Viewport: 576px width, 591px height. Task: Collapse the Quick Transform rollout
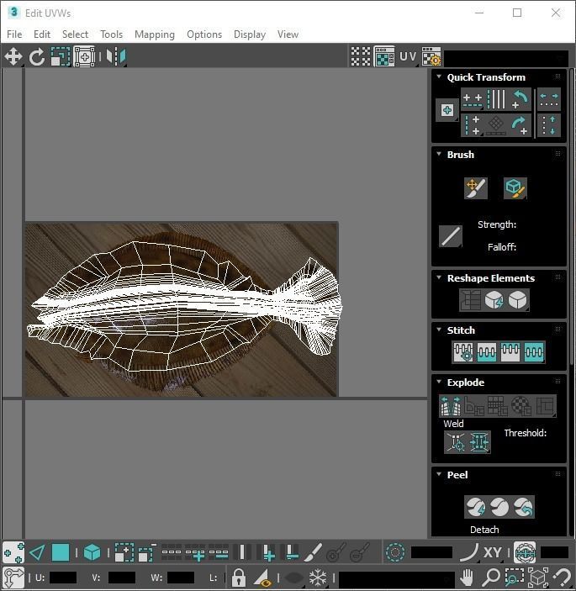point(439,77)
